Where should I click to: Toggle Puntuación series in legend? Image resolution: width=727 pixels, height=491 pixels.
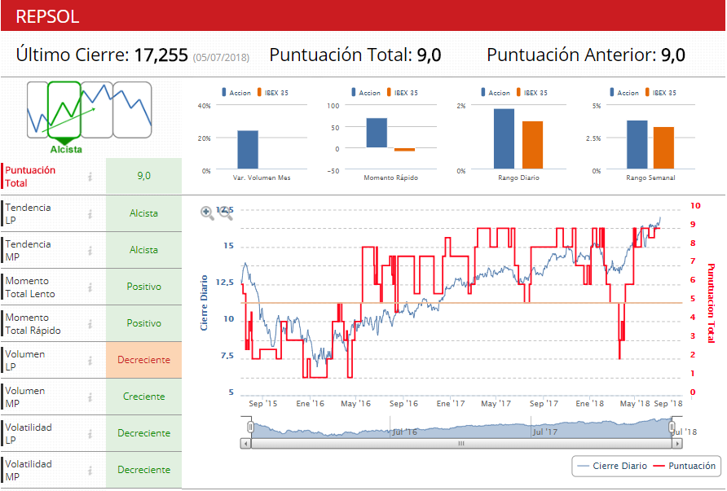[685, 466]
